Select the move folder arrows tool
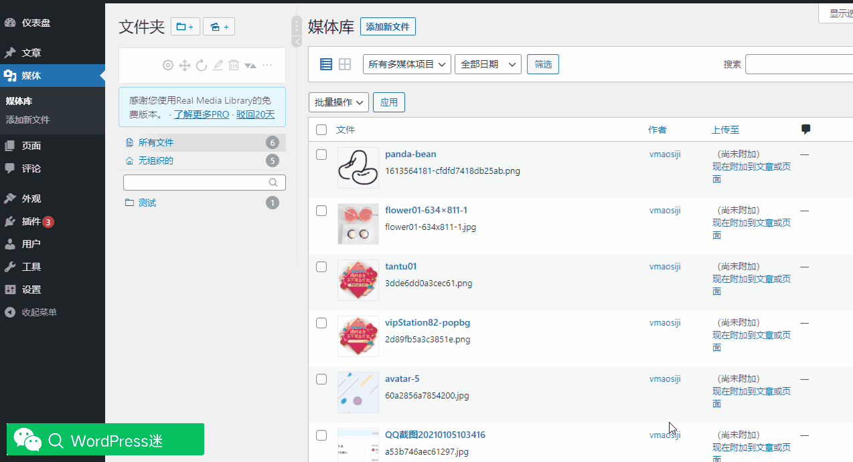The height and width of the screenshot is (462, 853). coord(184,65)
